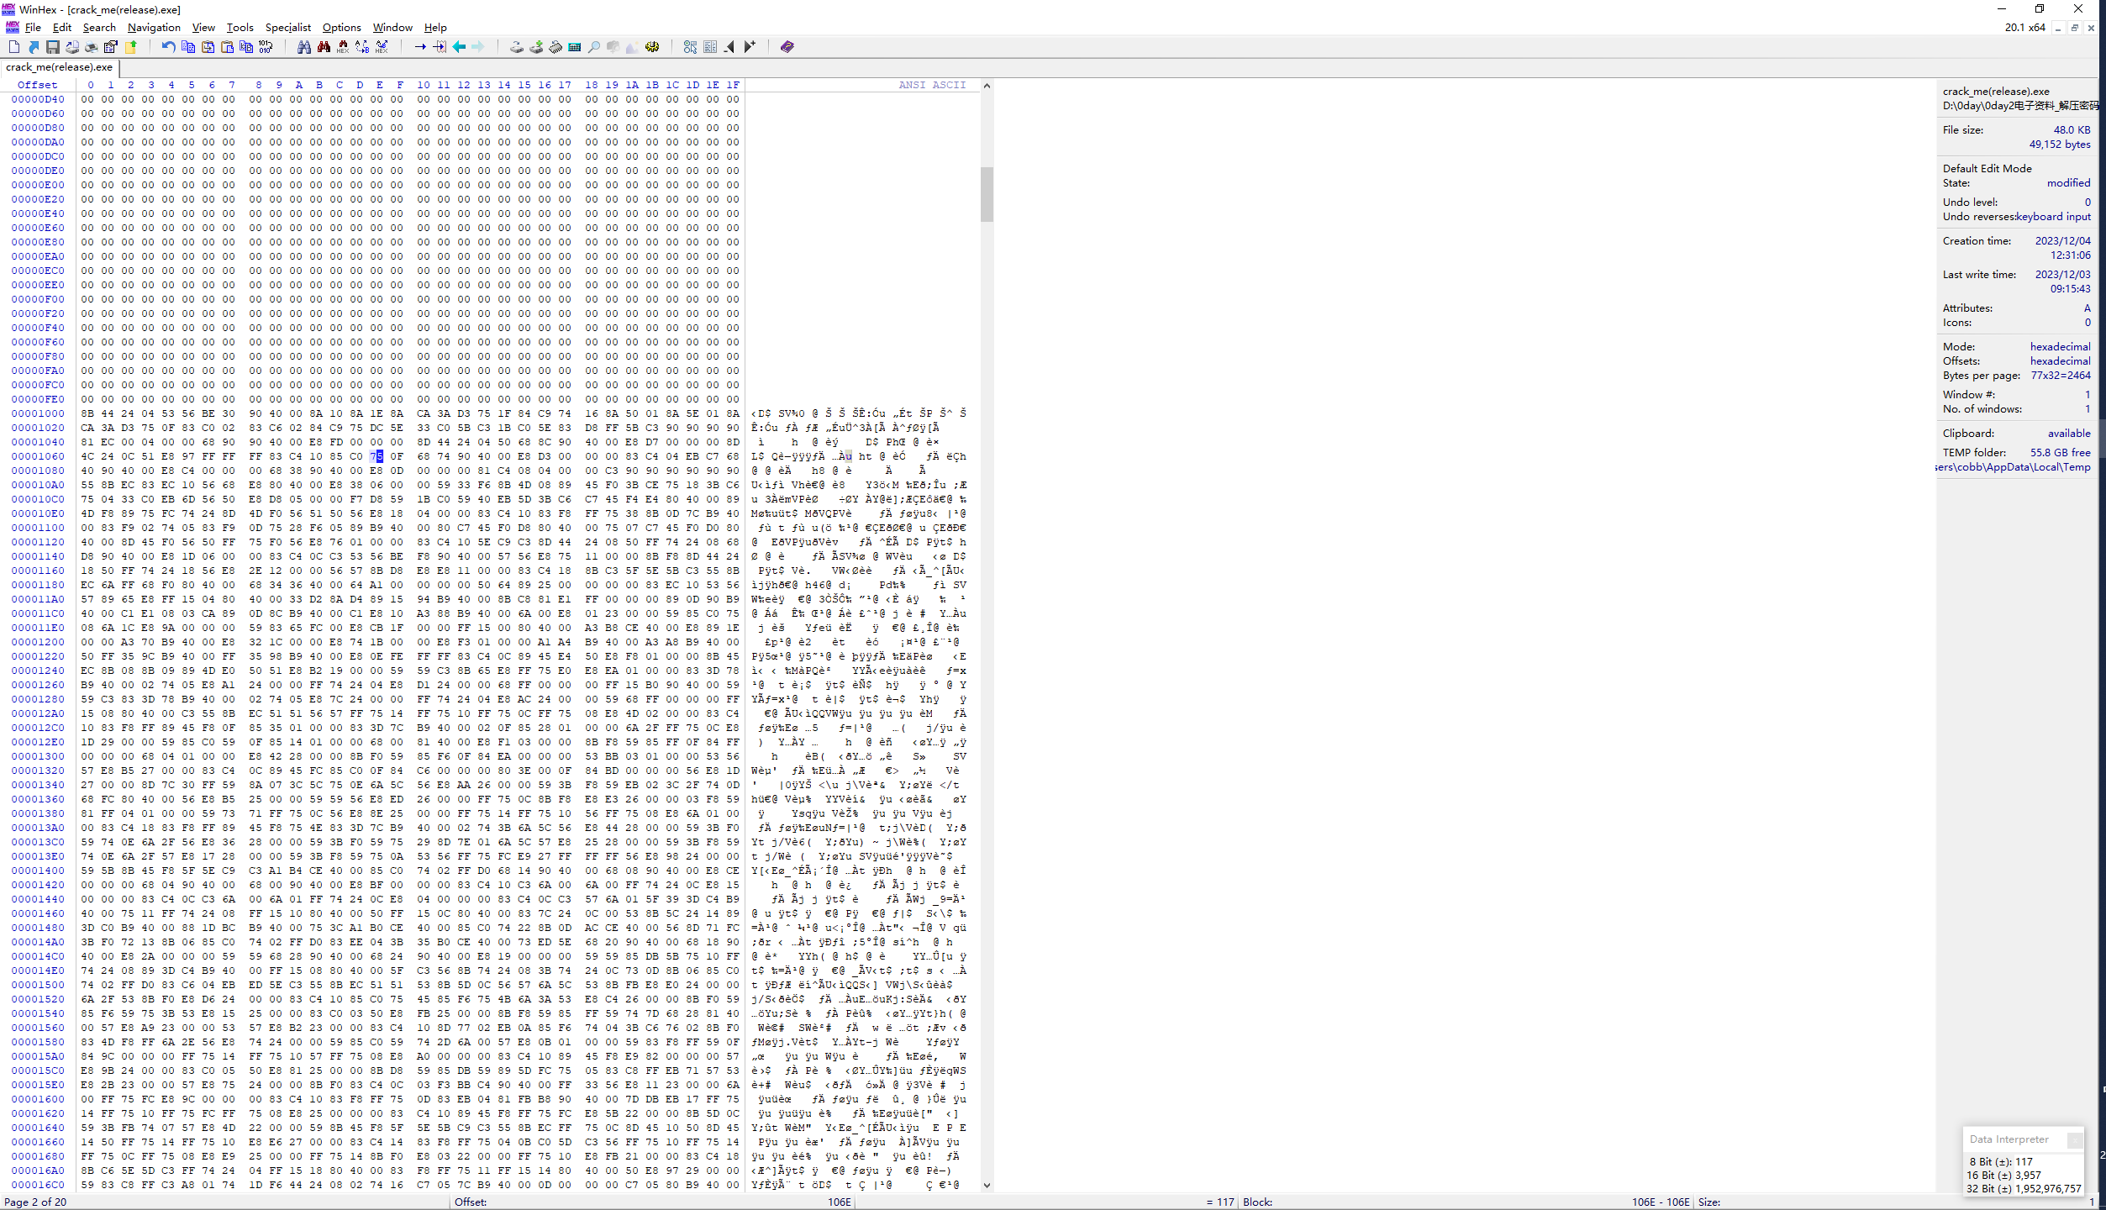Navigate back with the left arrow

coord(458,47)
